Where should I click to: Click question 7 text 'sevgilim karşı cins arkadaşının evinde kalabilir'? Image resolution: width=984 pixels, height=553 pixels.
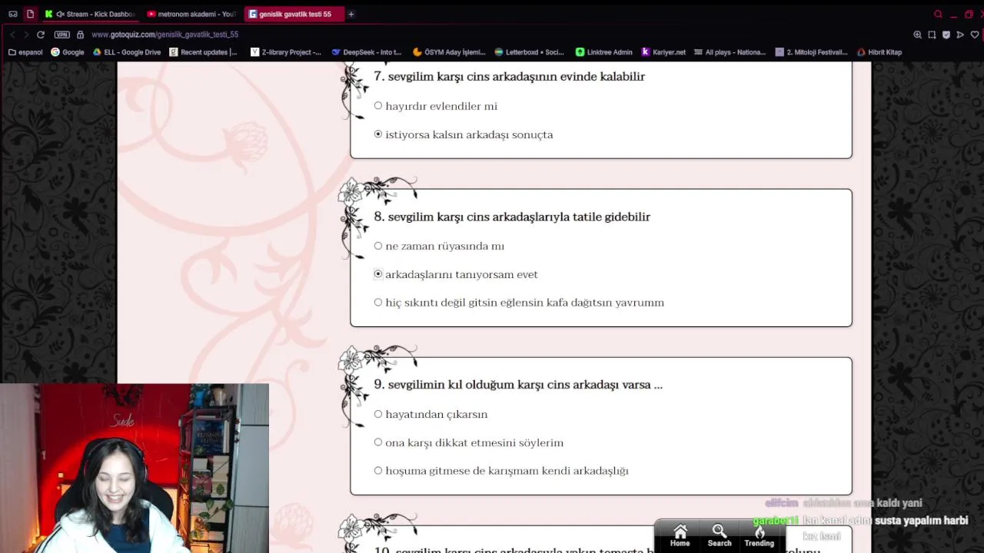coord(517,77)
